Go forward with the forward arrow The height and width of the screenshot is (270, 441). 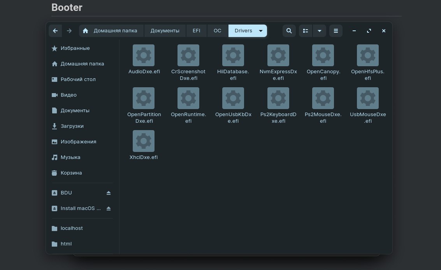pos(69,31)
